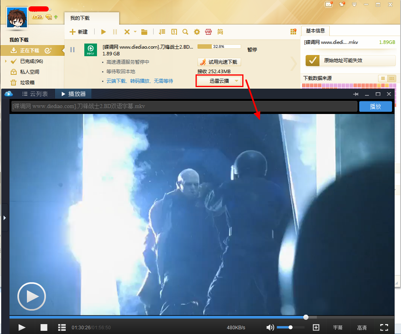The height and width of the screenshot is (334, 401).
Task: Open the 高清 video quality selector
Action: coord(361,328)
